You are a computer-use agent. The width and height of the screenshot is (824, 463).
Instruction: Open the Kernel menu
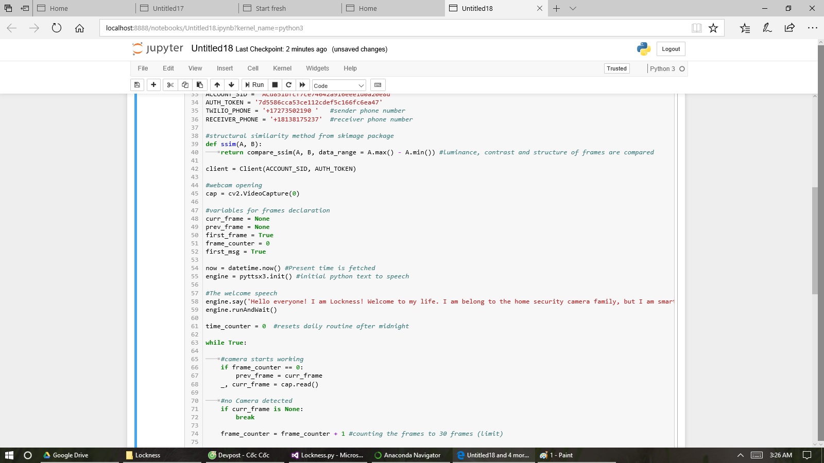click(x=282, y=68)
